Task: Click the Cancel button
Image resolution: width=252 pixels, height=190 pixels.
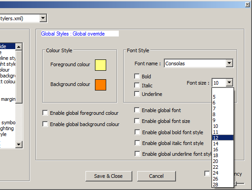Action: coord(157,176)
